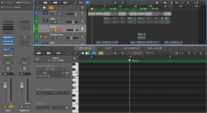207x113 pixels.
Task: Click the Bus 1 send button
Action: coord(6,50)
